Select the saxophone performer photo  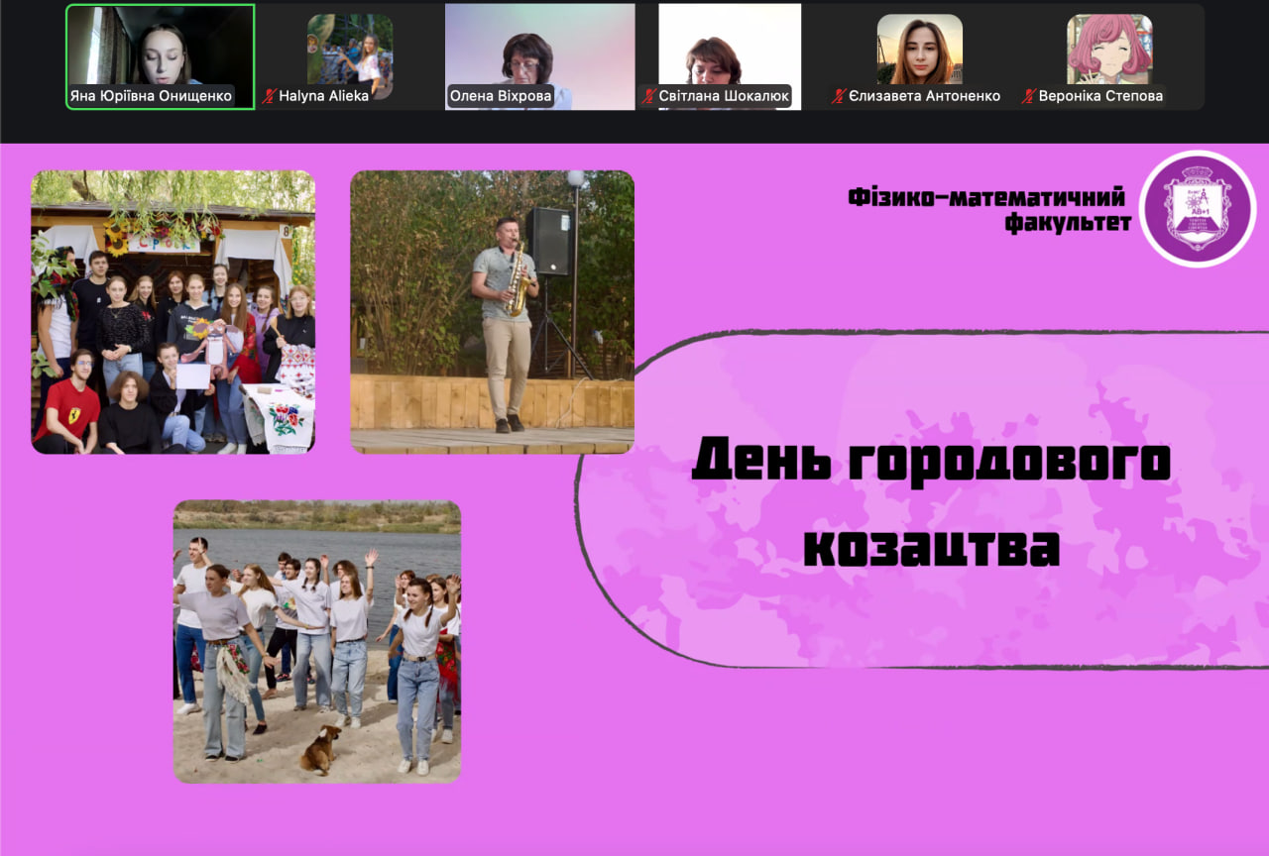click(493, 309)
